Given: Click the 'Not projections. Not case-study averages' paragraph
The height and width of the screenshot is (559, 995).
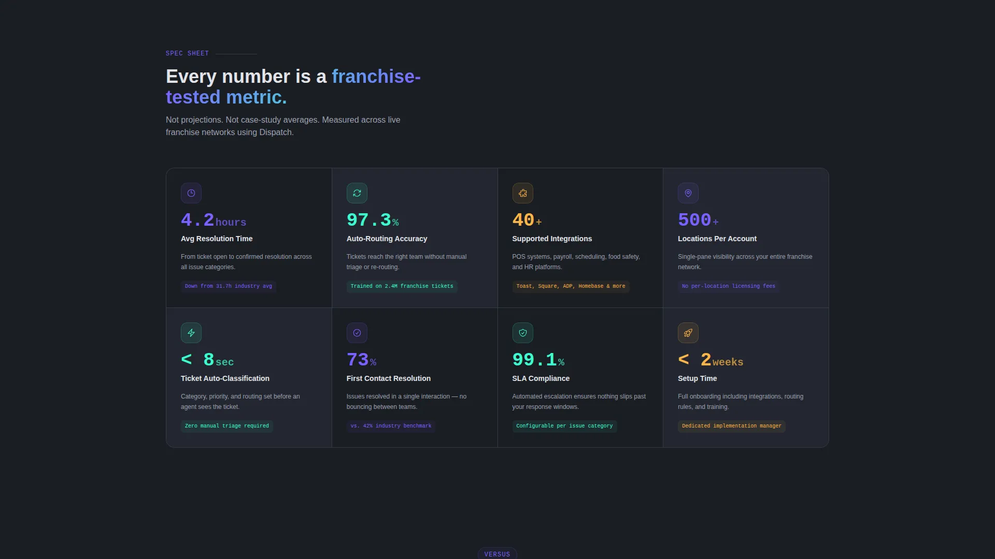Looking at the screenshot, I should 283,126.
